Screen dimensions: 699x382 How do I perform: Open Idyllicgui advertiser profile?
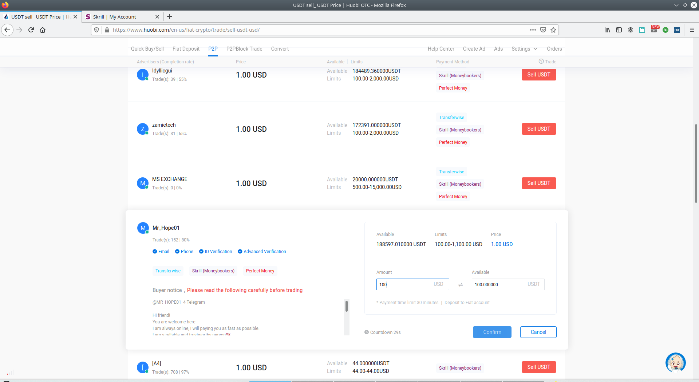click(162, 71)
